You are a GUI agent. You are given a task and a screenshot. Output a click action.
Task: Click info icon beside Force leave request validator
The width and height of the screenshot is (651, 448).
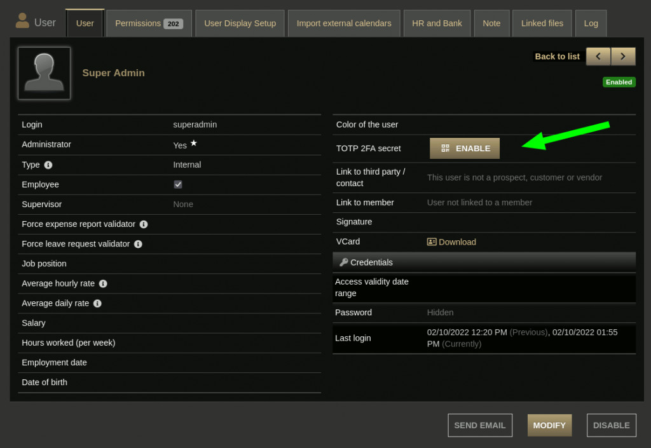point(138,244)
